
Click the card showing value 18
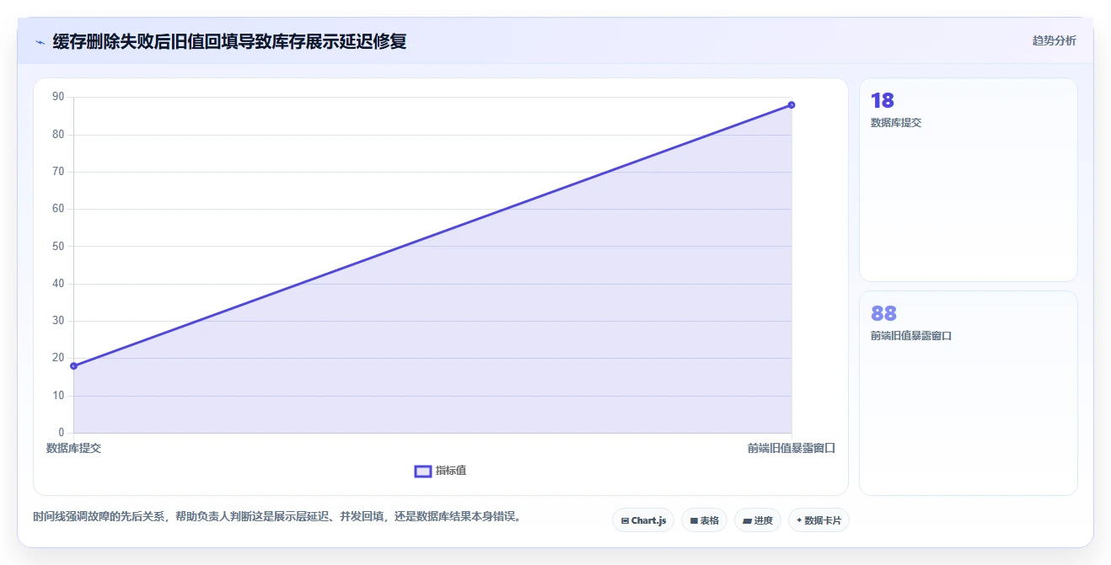(x=968, y=179)
